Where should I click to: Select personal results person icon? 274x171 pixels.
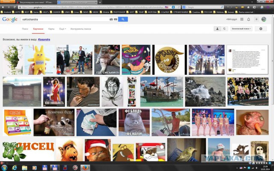click(x=217, y=29)
